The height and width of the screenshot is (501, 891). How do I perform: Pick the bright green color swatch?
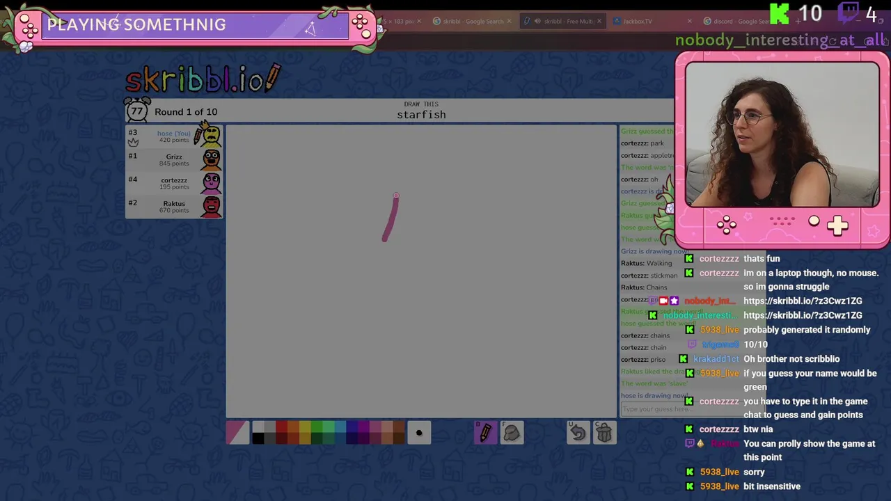(x=317, y=427)
